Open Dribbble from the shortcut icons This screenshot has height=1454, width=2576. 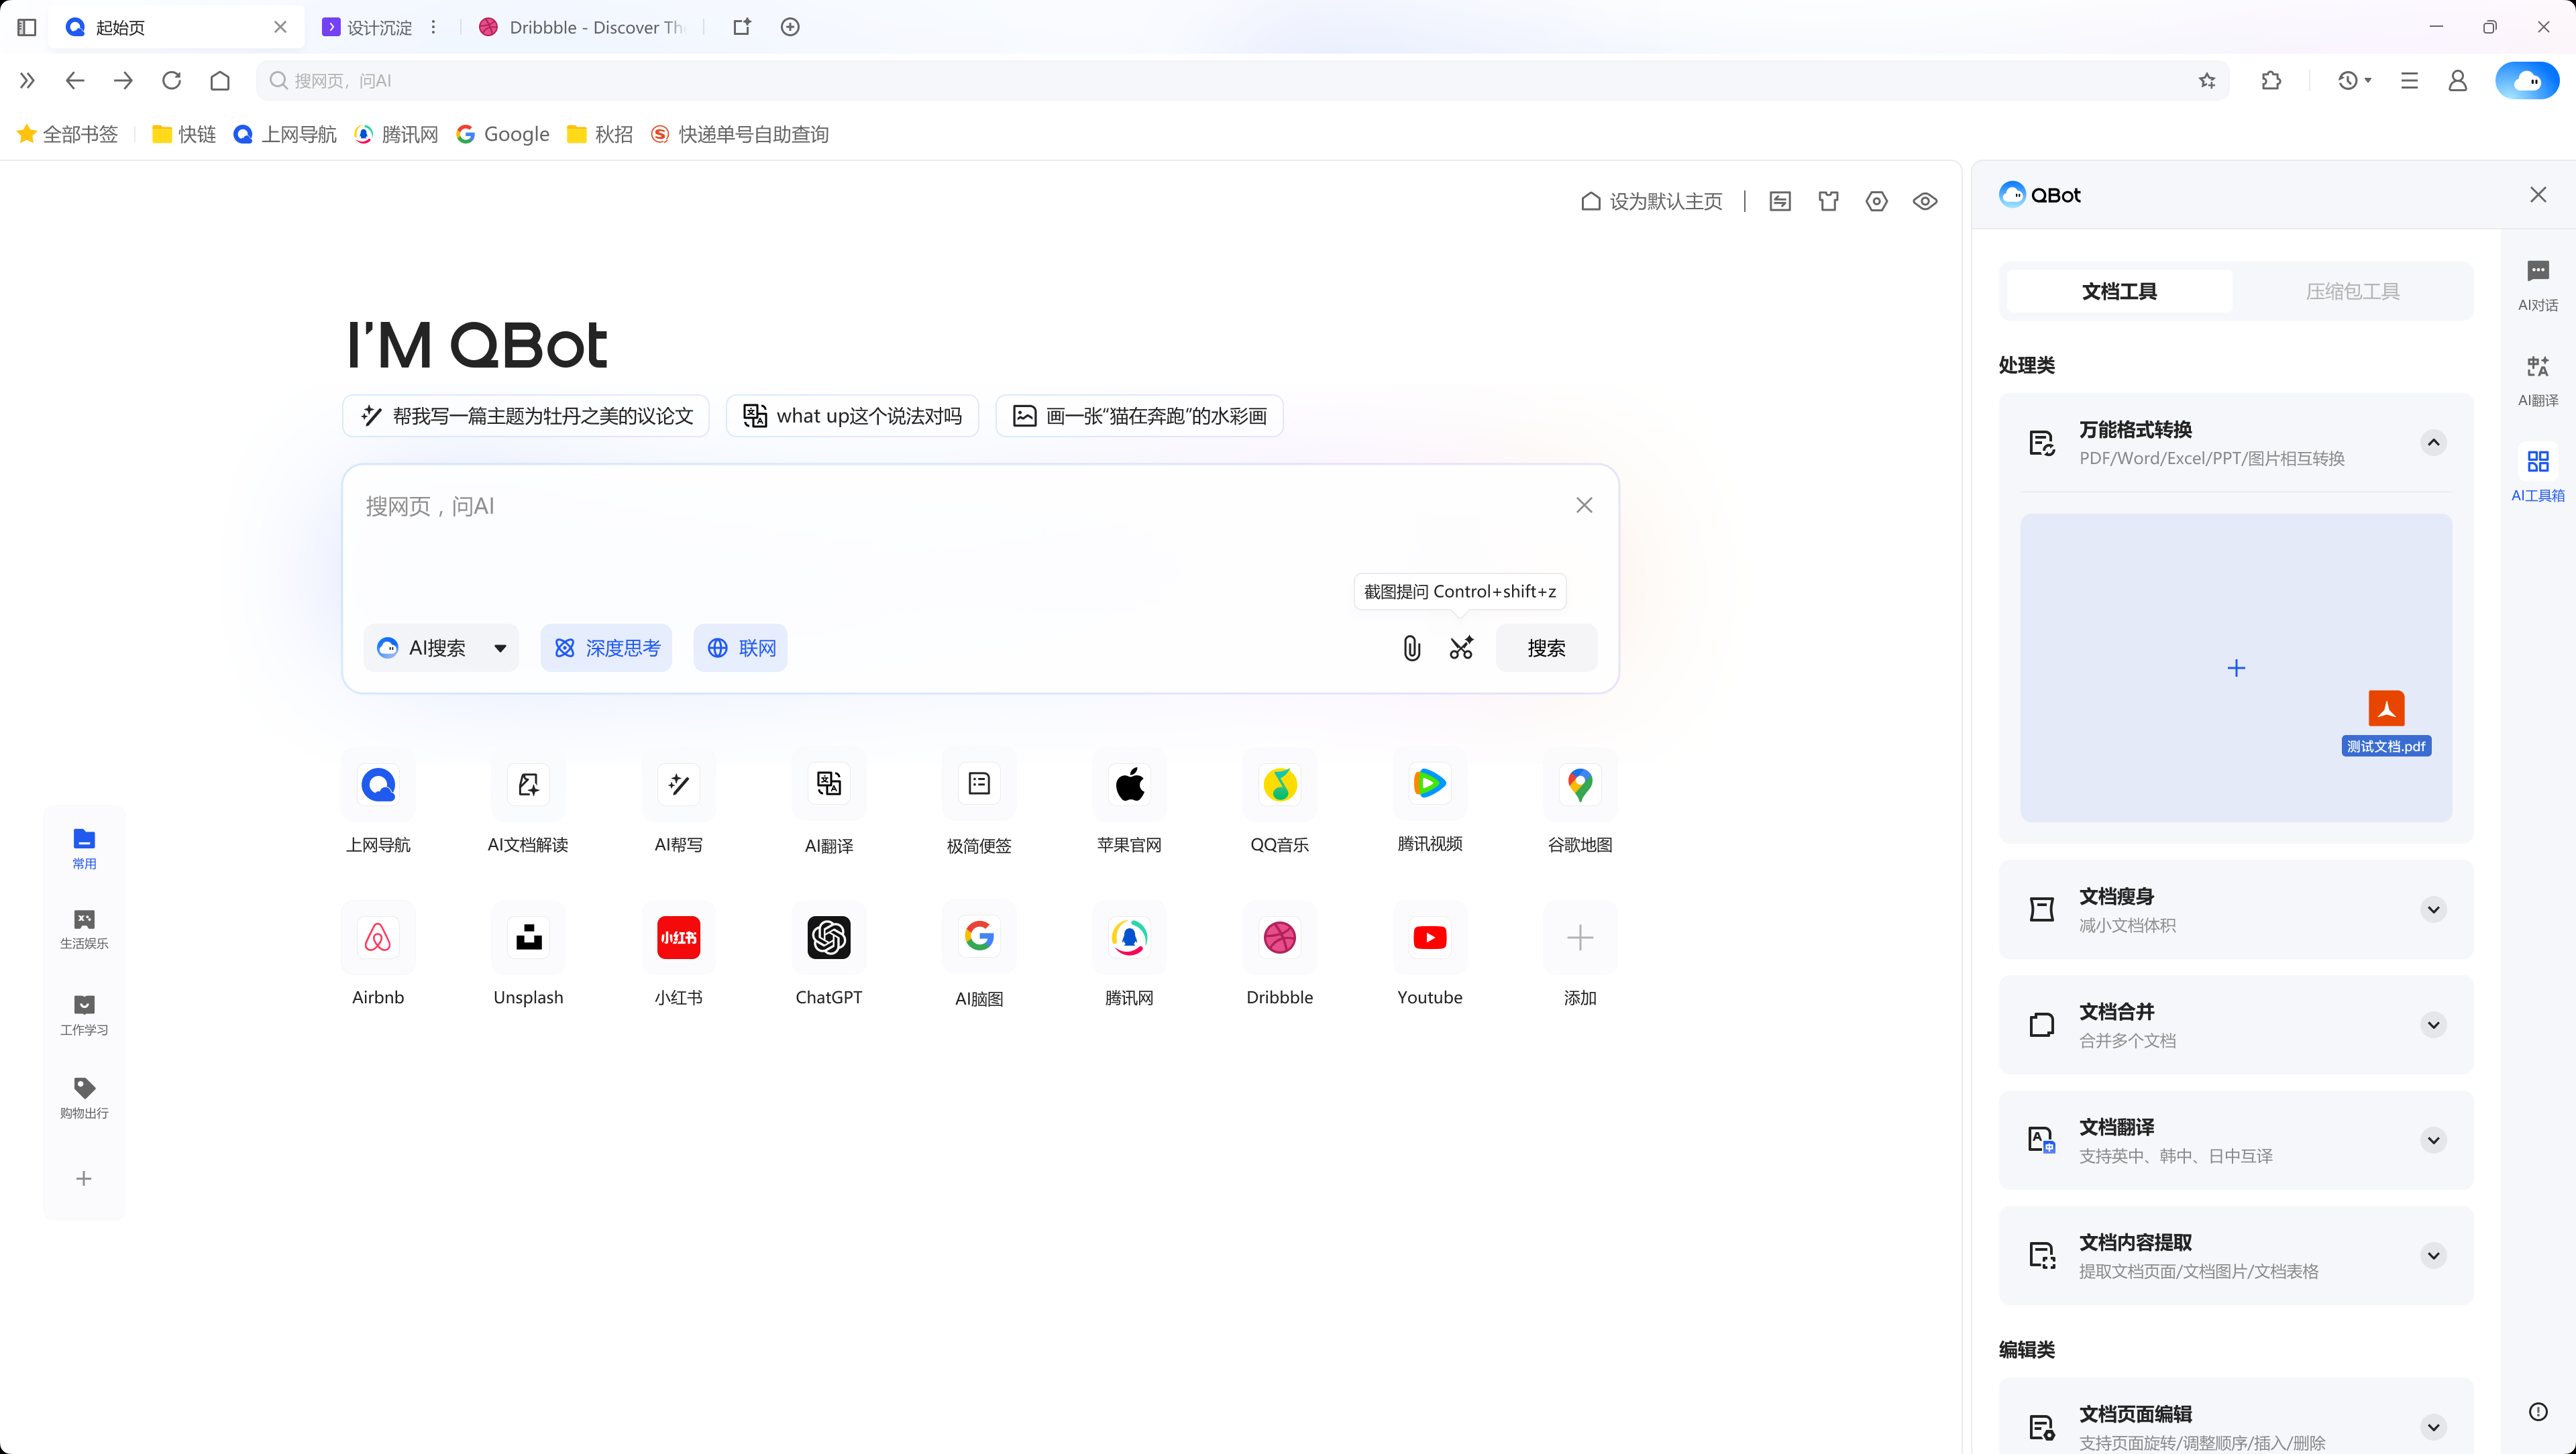pyautogui.click(x=1279, y=938)
